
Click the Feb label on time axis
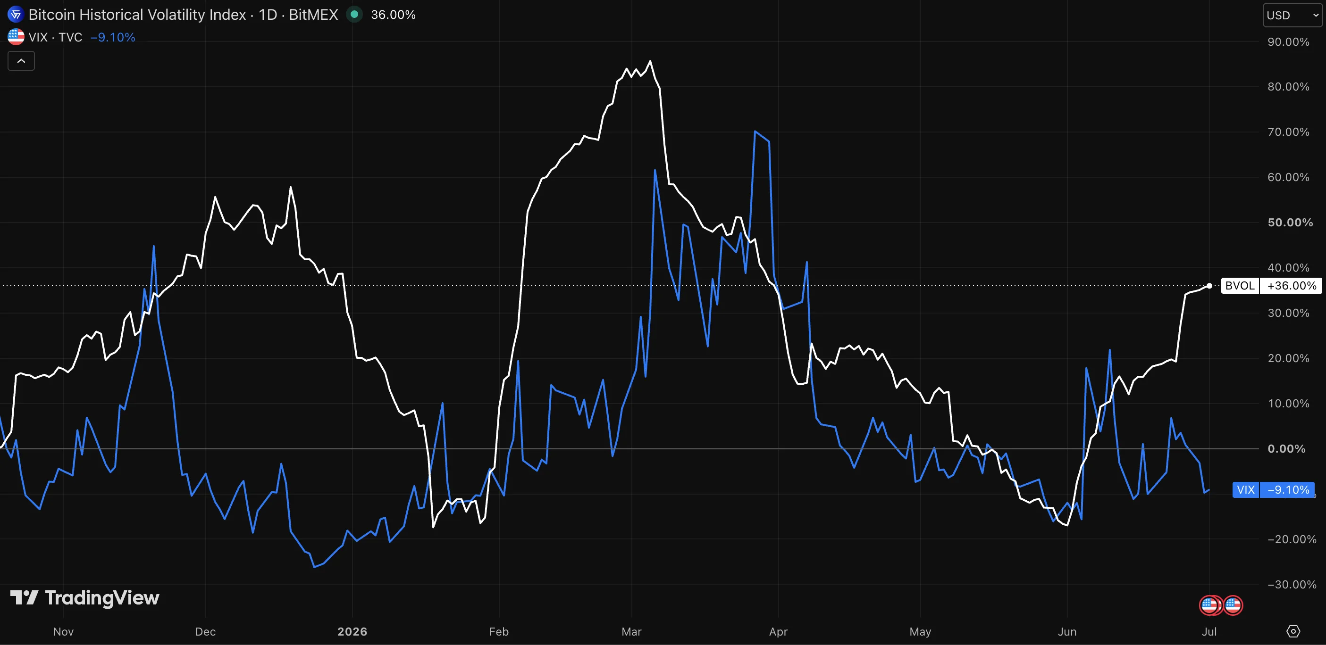499,631
